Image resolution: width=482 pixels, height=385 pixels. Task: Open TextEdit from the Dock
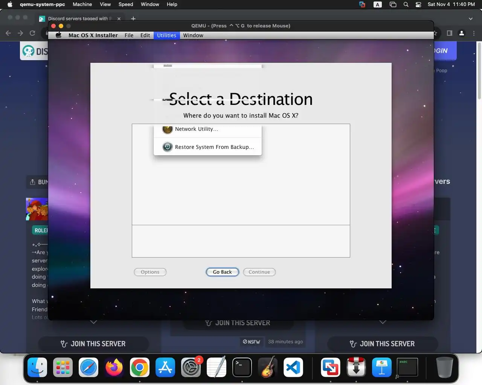(217, 367)
